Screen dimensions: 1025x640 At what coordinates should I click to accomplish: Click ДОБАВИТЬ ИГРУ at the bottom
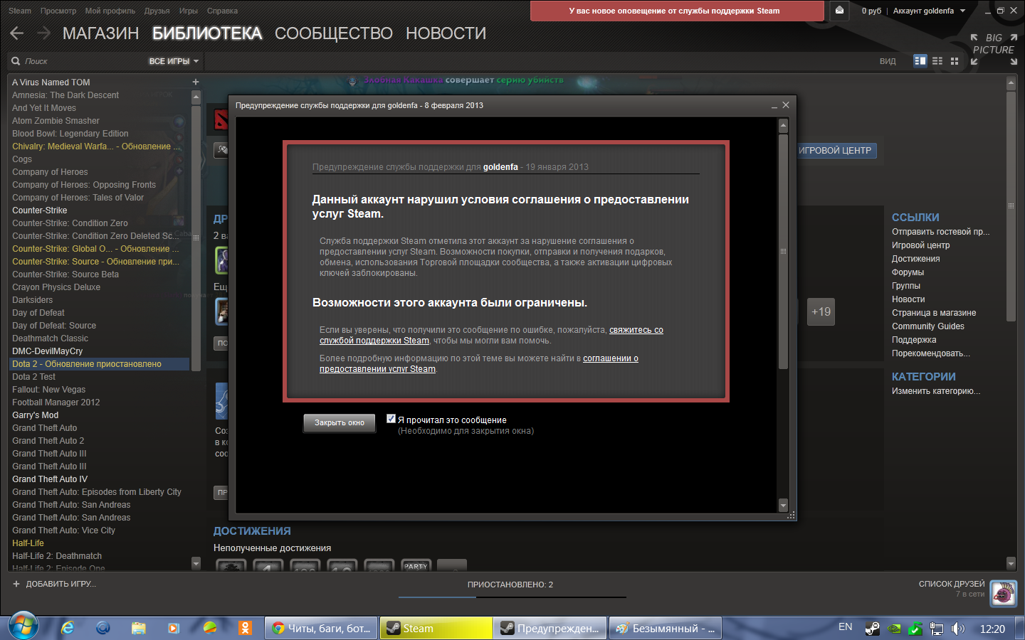click(x=54, y=584)
